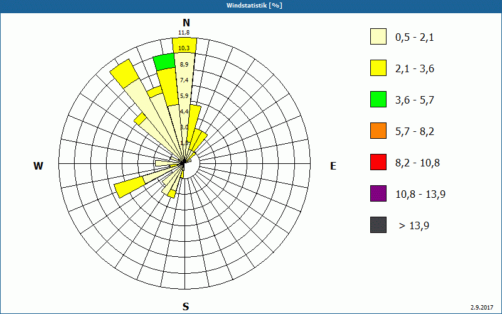Click the S compass label
The image size is (502, 314).
(x=186, y=306)
